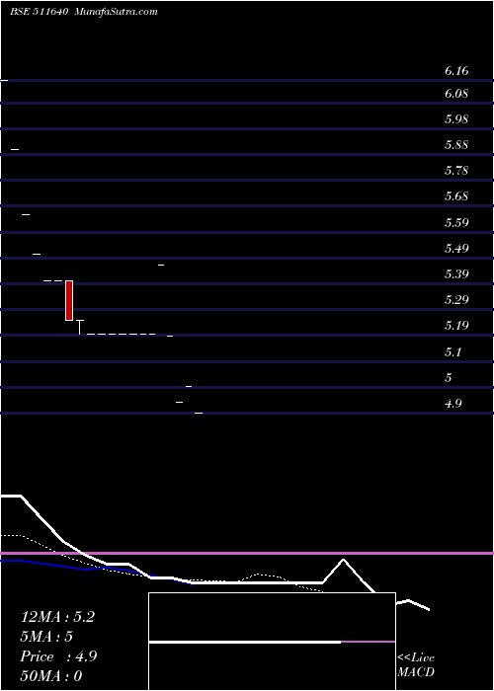Click the 6.16 price level label
This screenshot has height=691, width=494.
click(456, 71)
